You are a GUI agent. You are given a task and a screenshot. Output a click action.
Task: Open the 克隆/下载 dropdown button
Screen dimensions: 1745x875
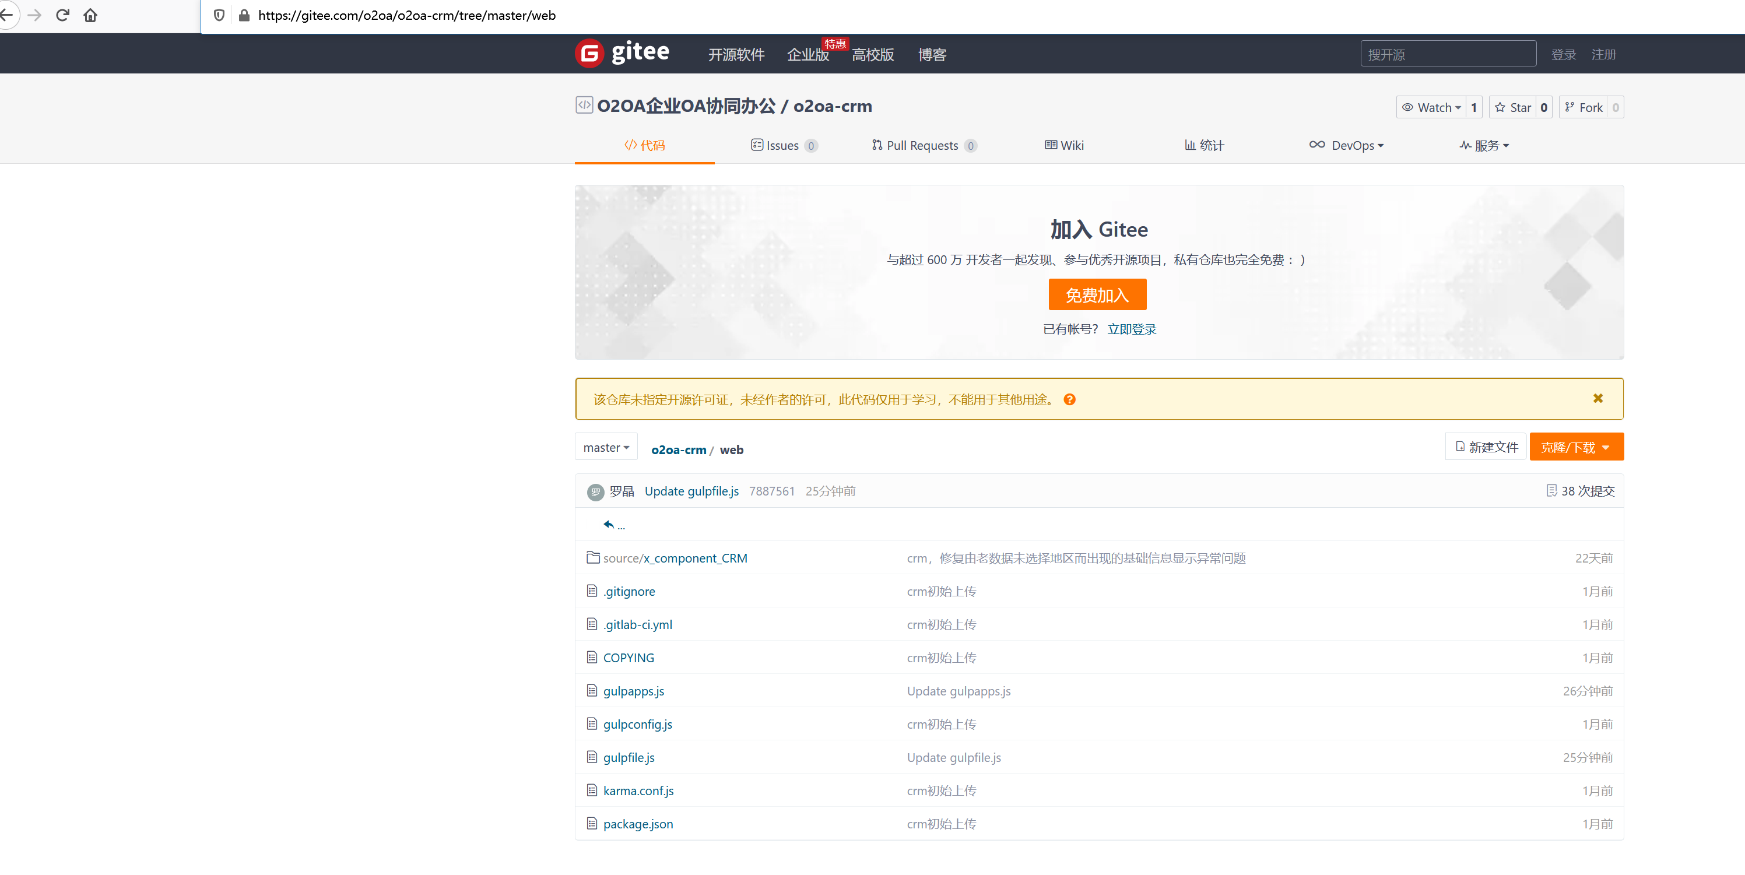[1577, 447]
